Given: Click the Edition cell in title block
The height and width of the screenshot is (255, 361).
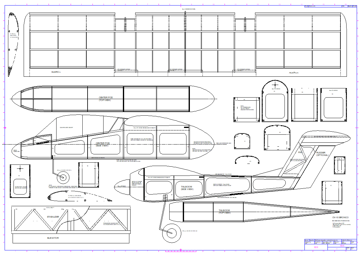Looking at the screenshot, I should click(x=348, y=249).
